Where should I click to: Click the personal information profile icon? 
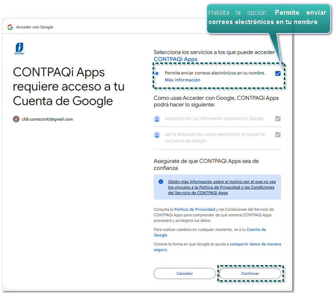[x=157, y=119]
